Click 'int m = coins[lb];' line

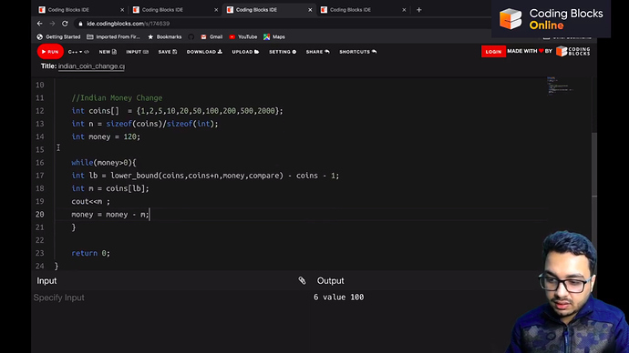[110, 188]
